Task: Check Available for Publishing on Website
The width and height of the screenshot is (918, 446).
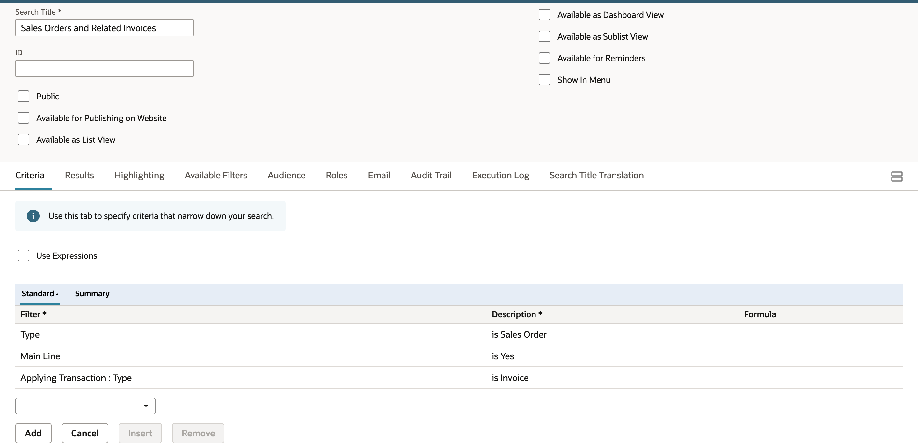Action: coord(24,118)
